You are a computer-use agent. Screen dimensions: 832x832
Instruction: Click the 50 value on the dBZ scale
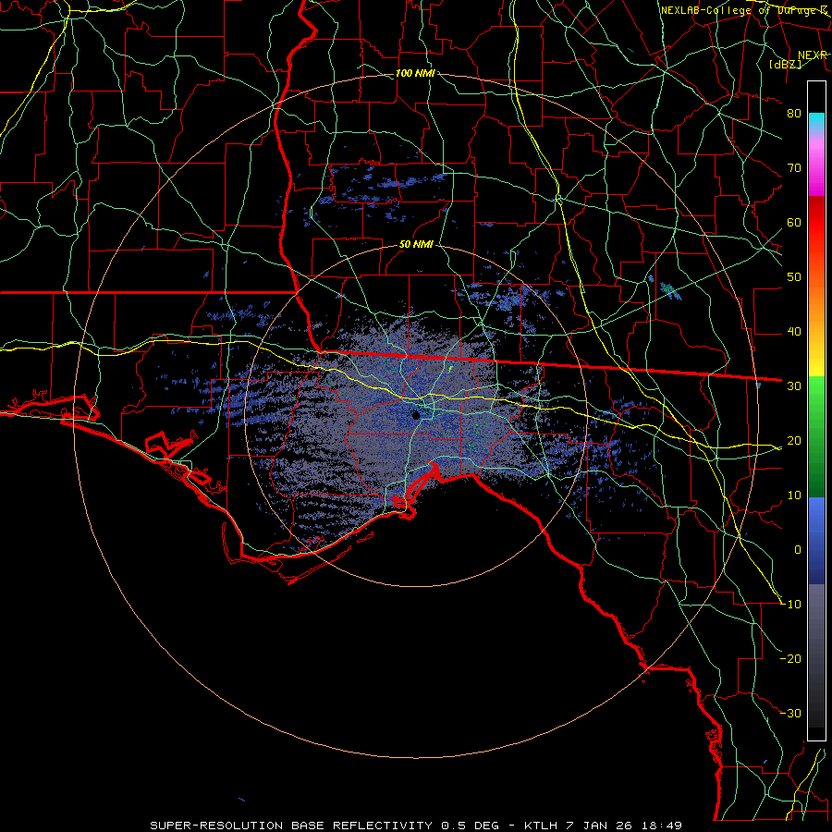click(x=794, y=277)
